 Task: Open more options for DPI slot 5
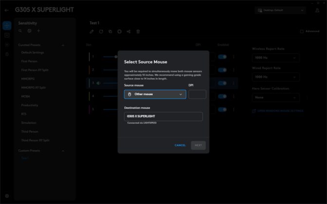tap(233, 110)
